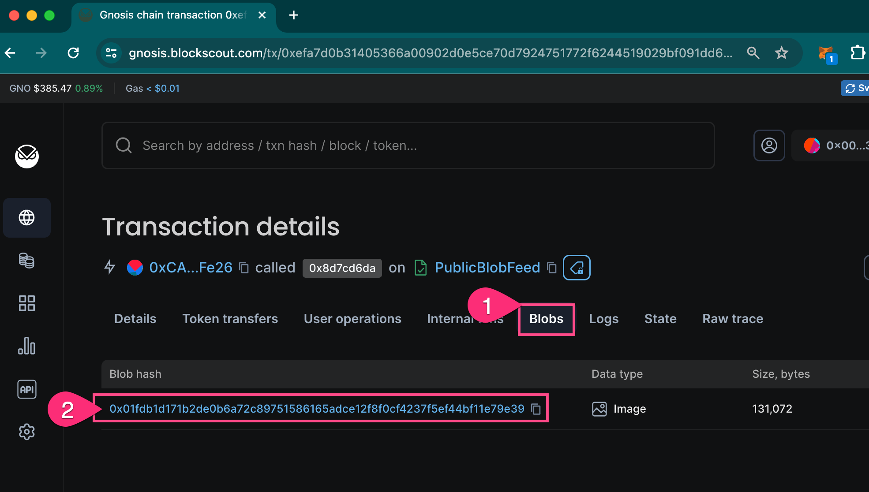869x492 pixels.
Task: Click the search by address input field
Action: [408, 145]
